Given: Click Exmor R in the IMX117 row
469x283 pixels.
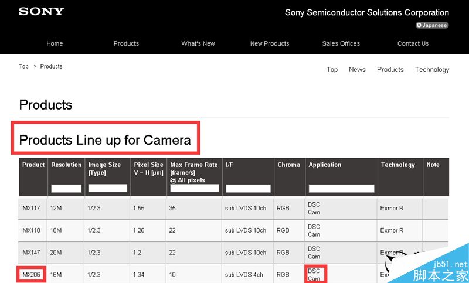Looking at the screenshot, I should [392, 208].
